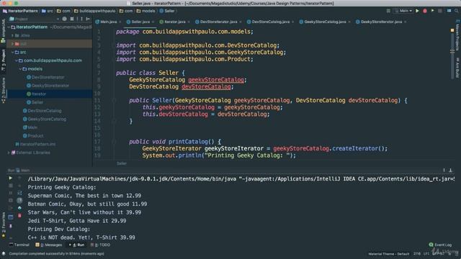Select Seller class in project tree

pyautogui.click(x=35, y=102)
